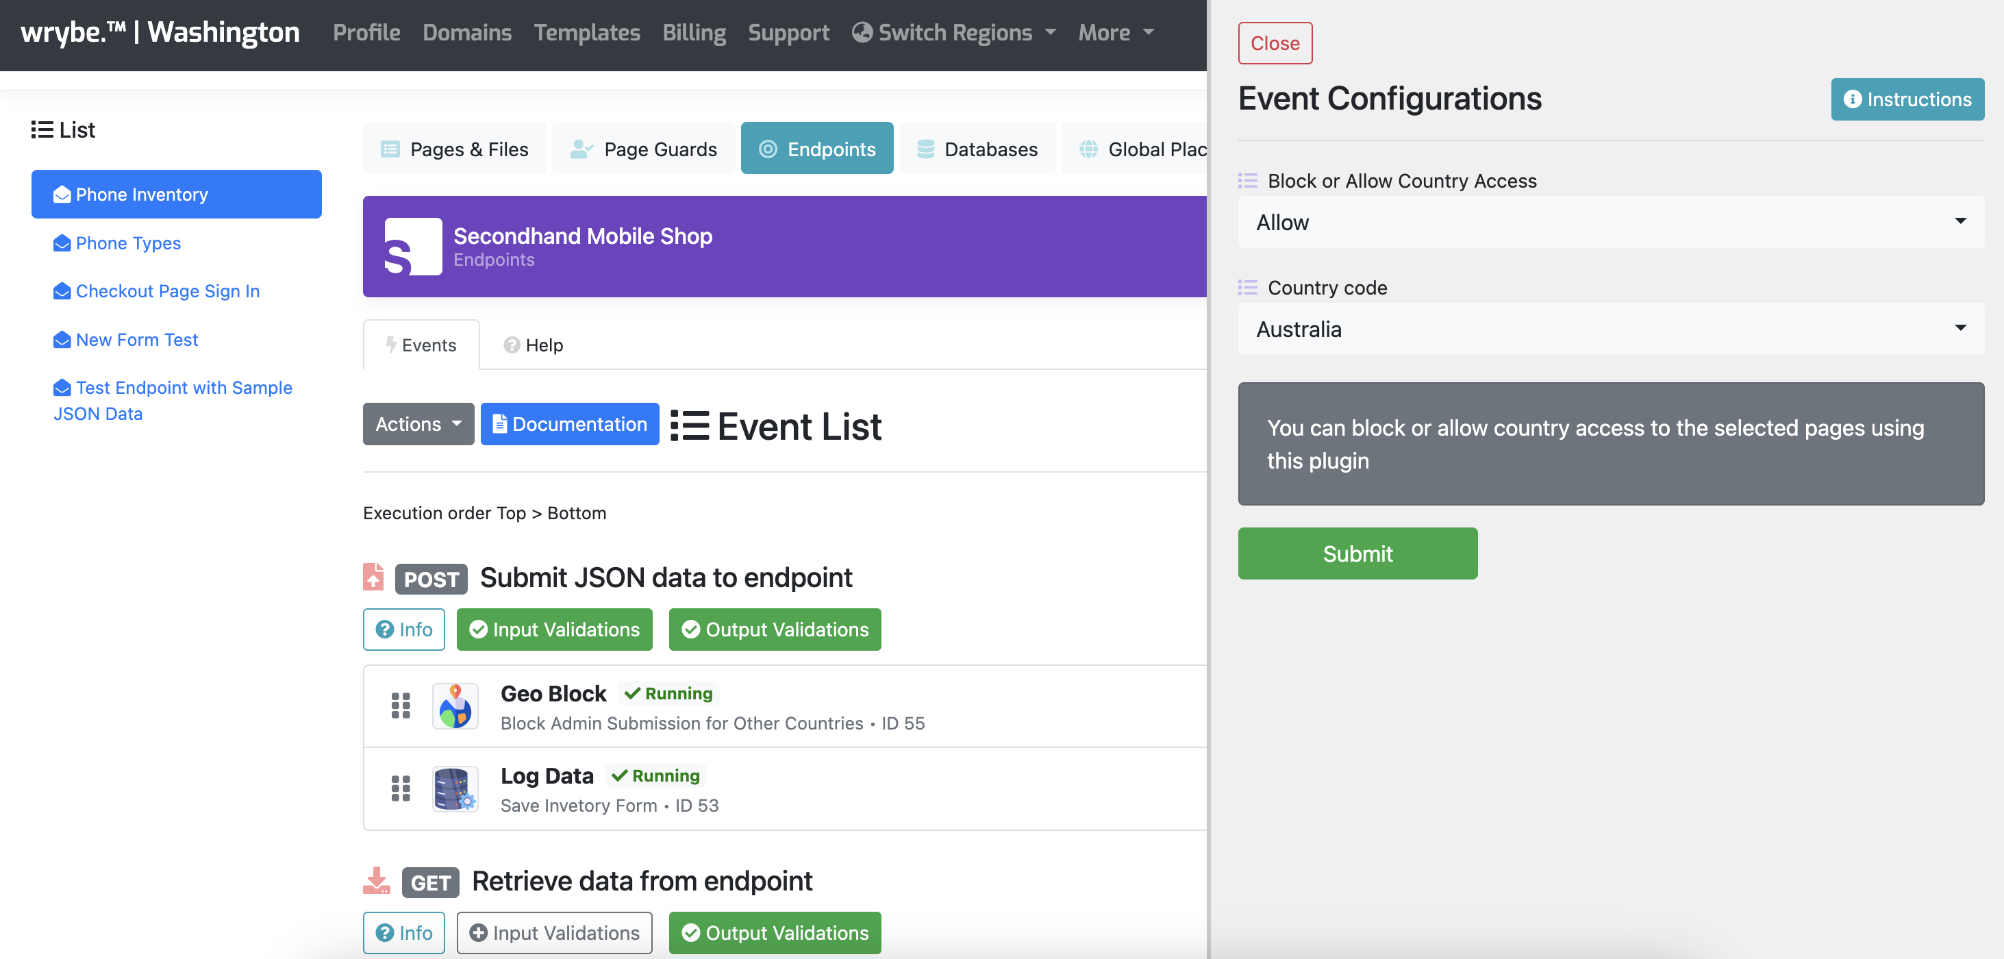Click the Geo Block plugin icon
2004x959 pixels.
(454, 706)
